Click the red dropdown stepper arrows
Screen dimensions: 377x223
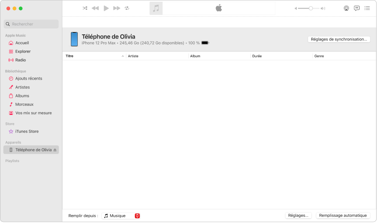[x=137, y=216]
